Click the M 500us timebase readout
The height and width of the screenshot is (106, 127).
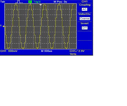tap(47, 51)
